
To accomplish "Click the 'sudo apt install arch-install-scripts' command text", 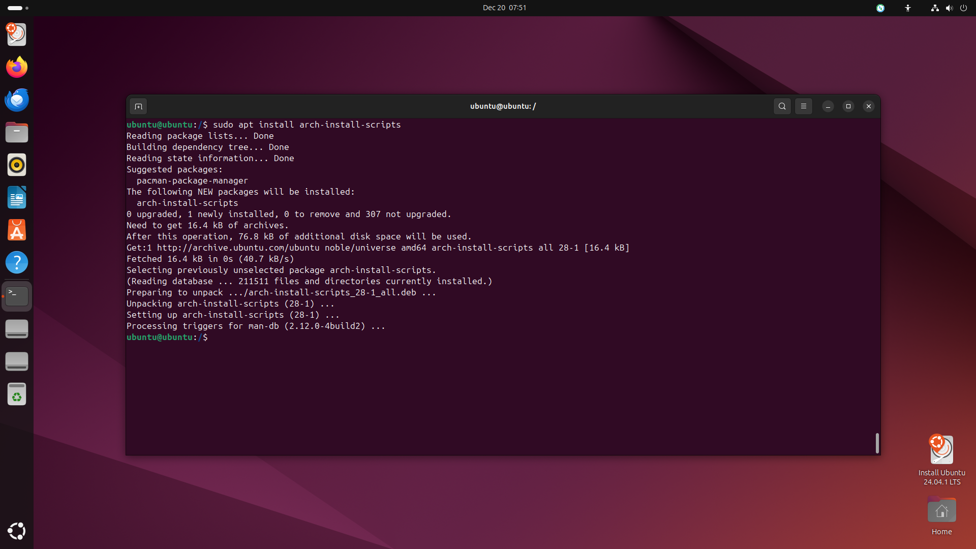I will pyautogui.click(x=307, y=125).
